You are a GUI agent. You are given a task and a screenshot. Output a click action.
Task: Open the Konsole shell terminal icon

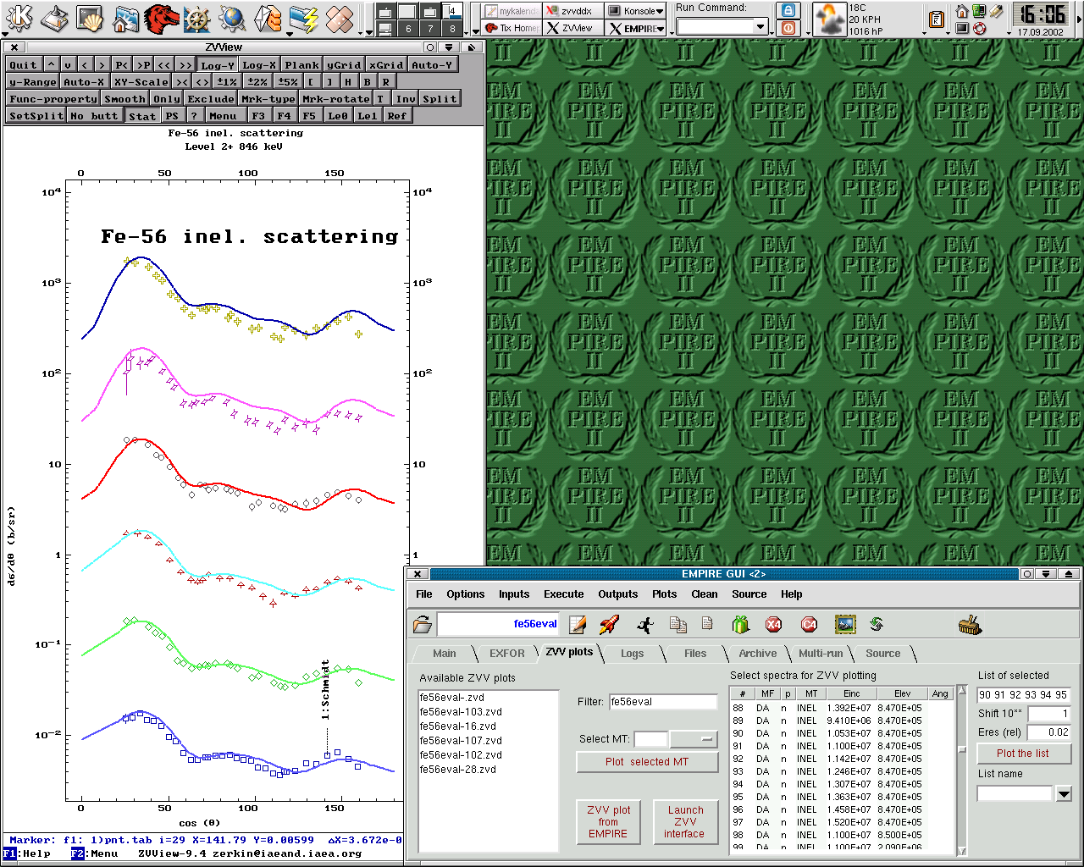click(90, 18)
